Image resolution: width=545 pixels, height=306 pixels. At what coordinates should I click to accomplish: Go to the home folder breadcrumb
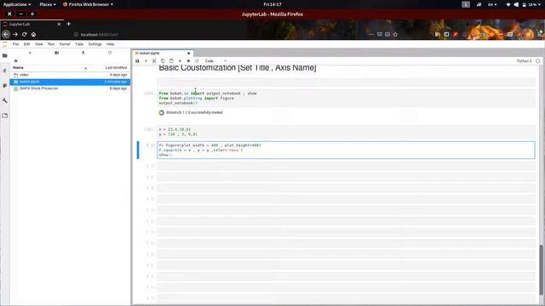(x=15, y=60)
